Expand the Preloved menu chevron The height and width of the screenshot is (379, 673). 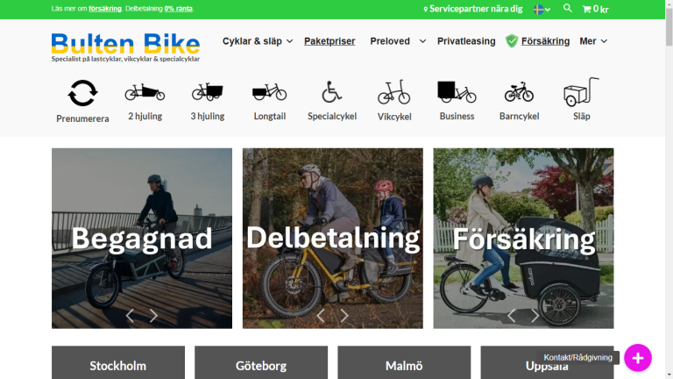click(x=422, y=41)
